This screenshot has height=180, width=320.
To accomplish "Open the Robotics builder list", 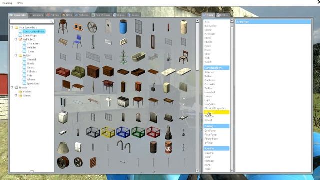I will pos(32,71).
